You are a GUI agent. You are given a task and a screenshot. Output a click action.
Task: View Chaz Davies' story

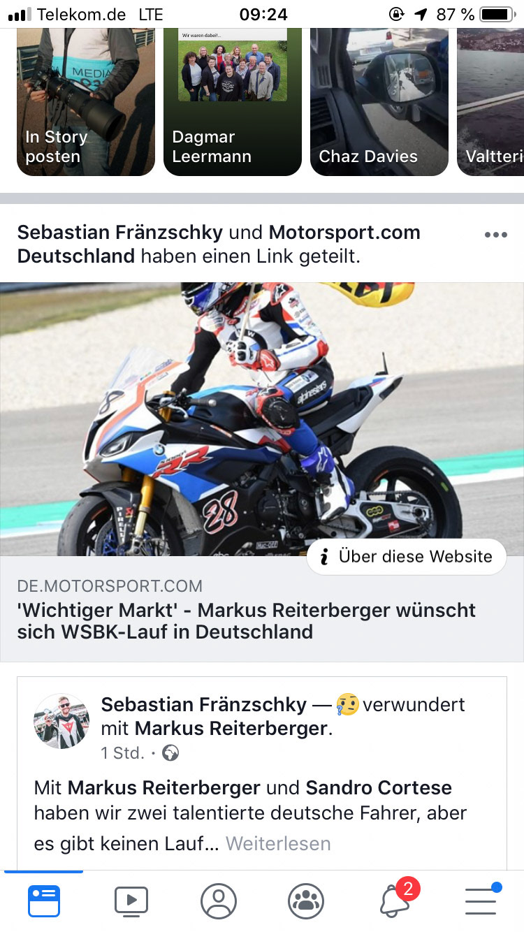pyautogui.click(x=379, y=102)
